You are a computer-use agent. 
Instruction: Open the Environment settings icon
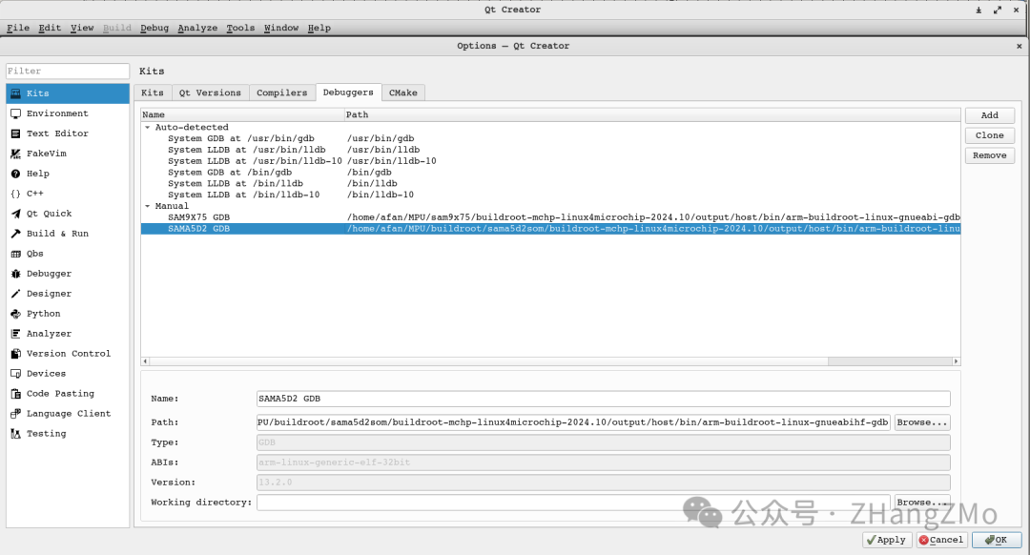(16, 113)
